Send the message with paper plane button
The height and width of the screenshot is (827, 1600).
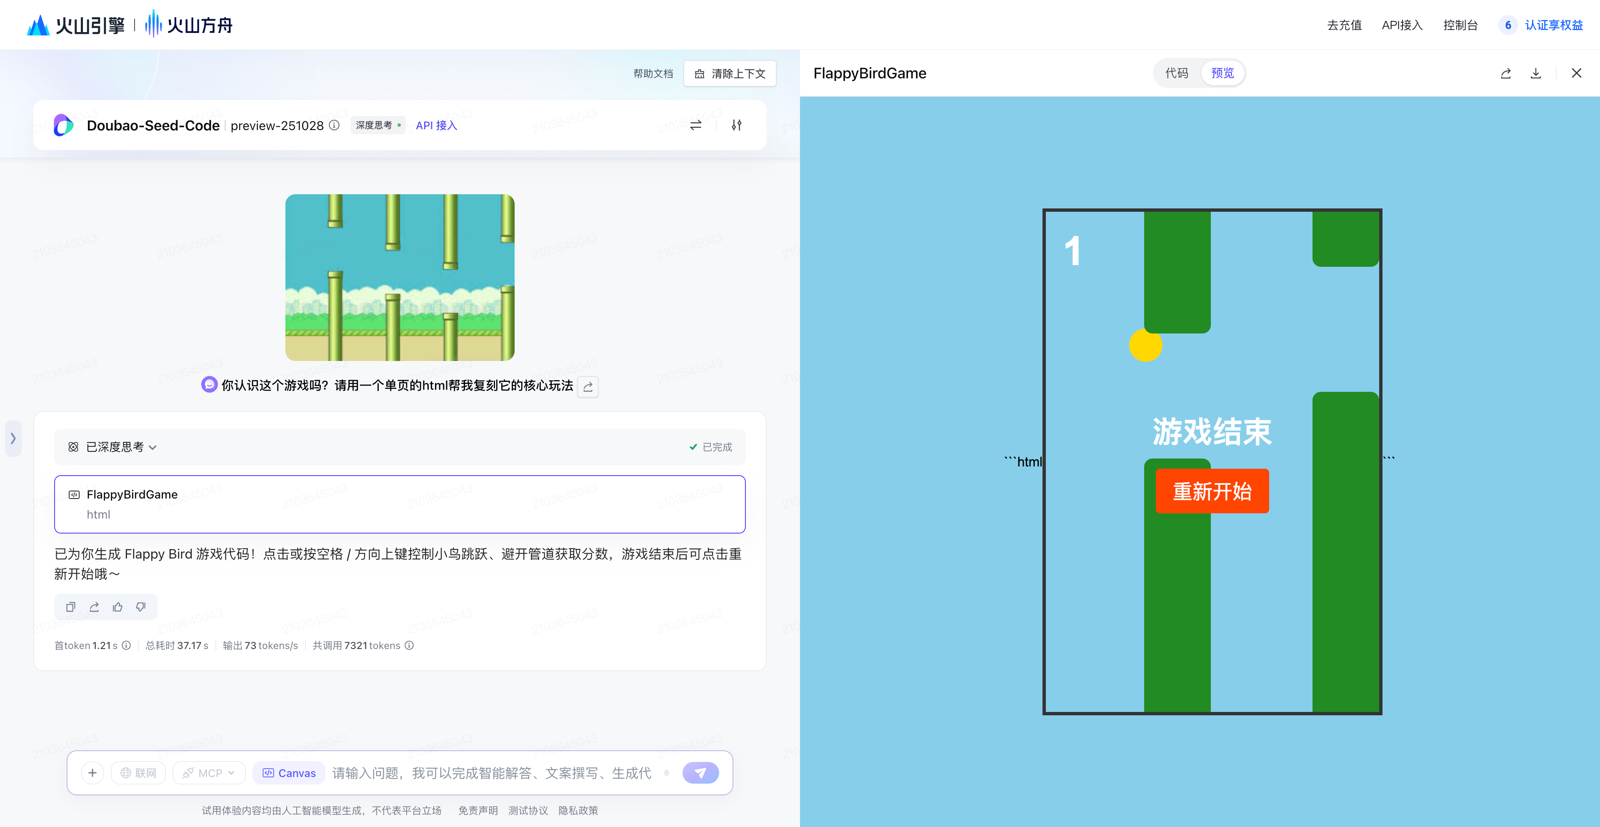coord(700,773)
